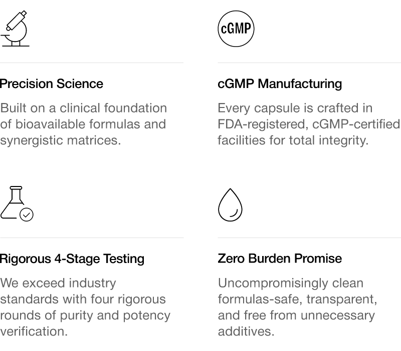Click the word "verification." in testing description
401x351 pixels.
click(x=34, y=331)
